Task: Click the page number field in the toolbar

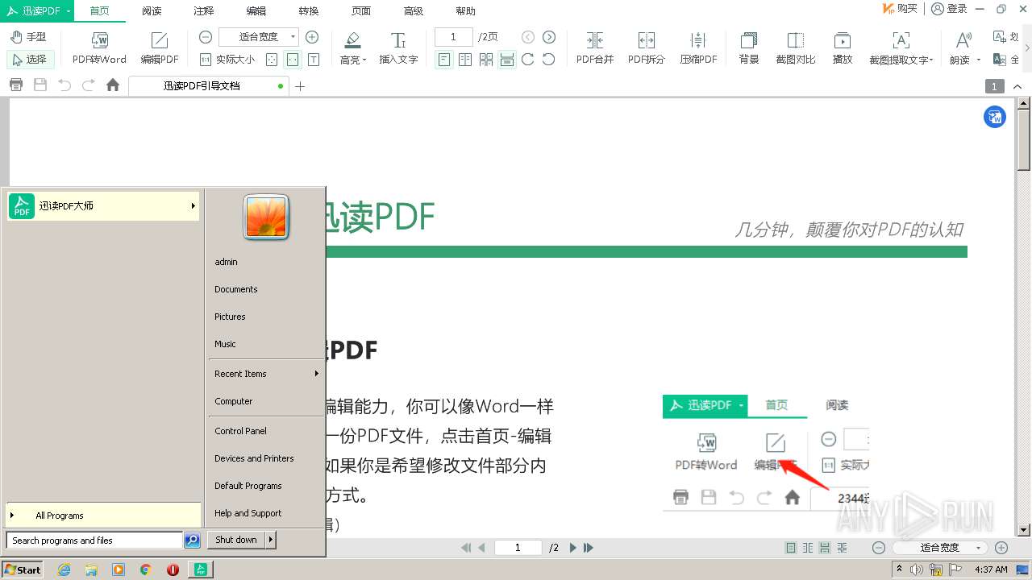Action: (x=454, y=37)
